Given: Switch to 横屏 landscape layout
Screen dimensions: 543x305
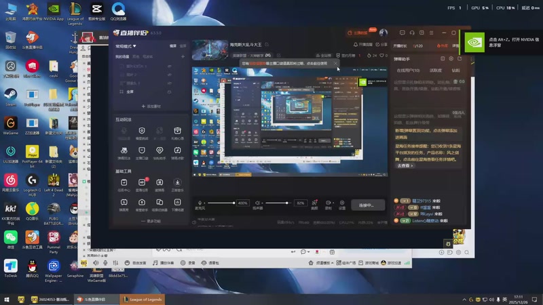Looking at the screenshot, I should tap(173, 46).
